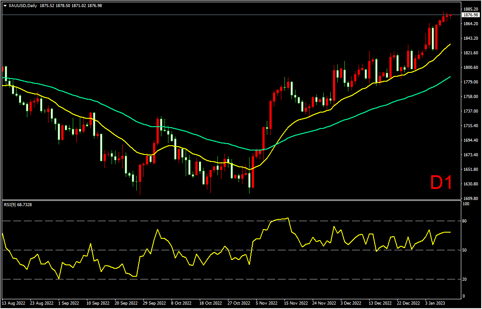Click the 1779.00 price axis label
The height and width of the screenshot is (309, 482).
(471, 82)
